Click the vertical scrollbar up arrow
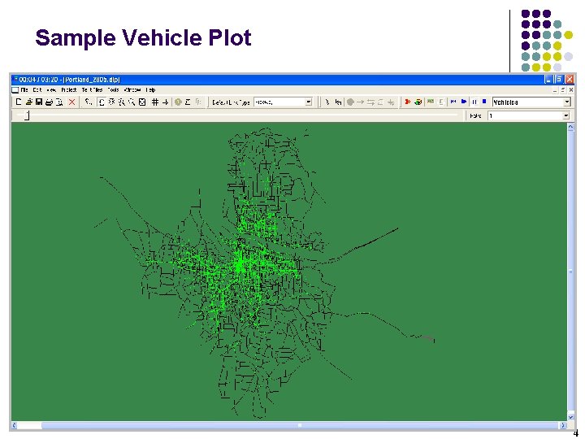The image size is (585, 439). point(571,128)
